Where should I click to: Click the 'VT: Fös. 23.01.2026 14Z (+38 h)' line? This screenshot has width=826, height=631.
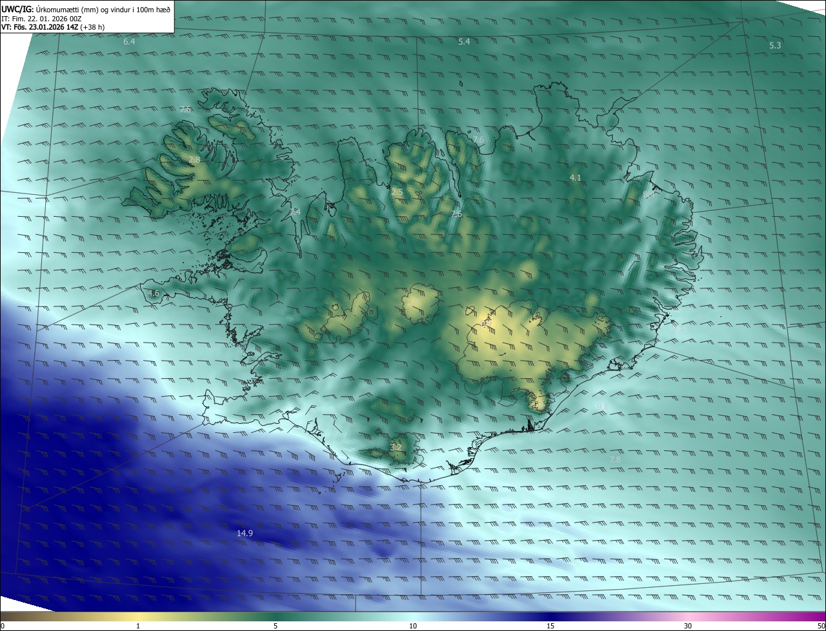click(x=53, y=27)
